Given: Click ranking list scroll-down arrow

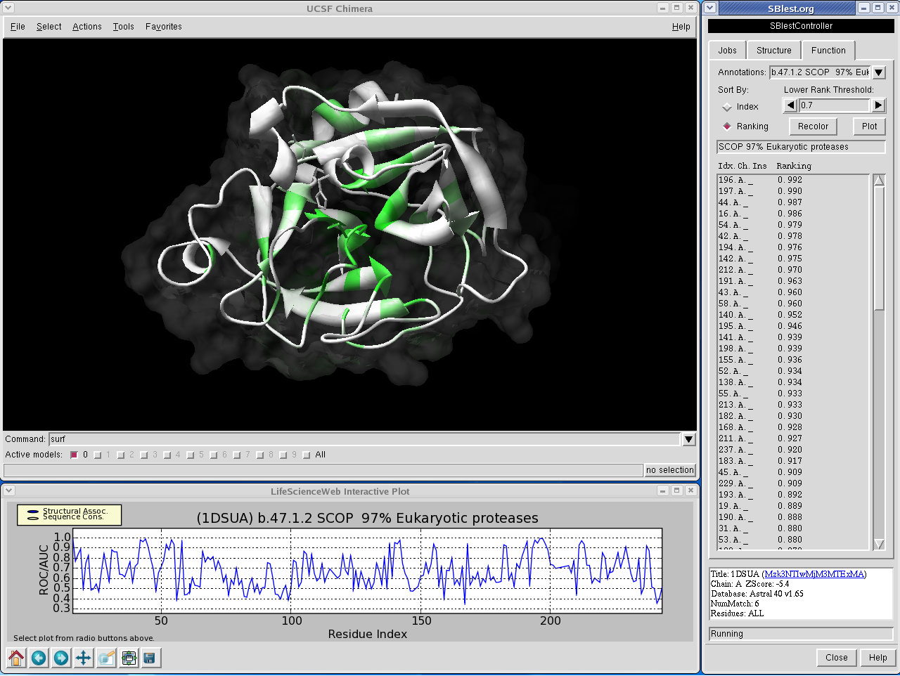Looking at the screenshot, I should (879, 544).
